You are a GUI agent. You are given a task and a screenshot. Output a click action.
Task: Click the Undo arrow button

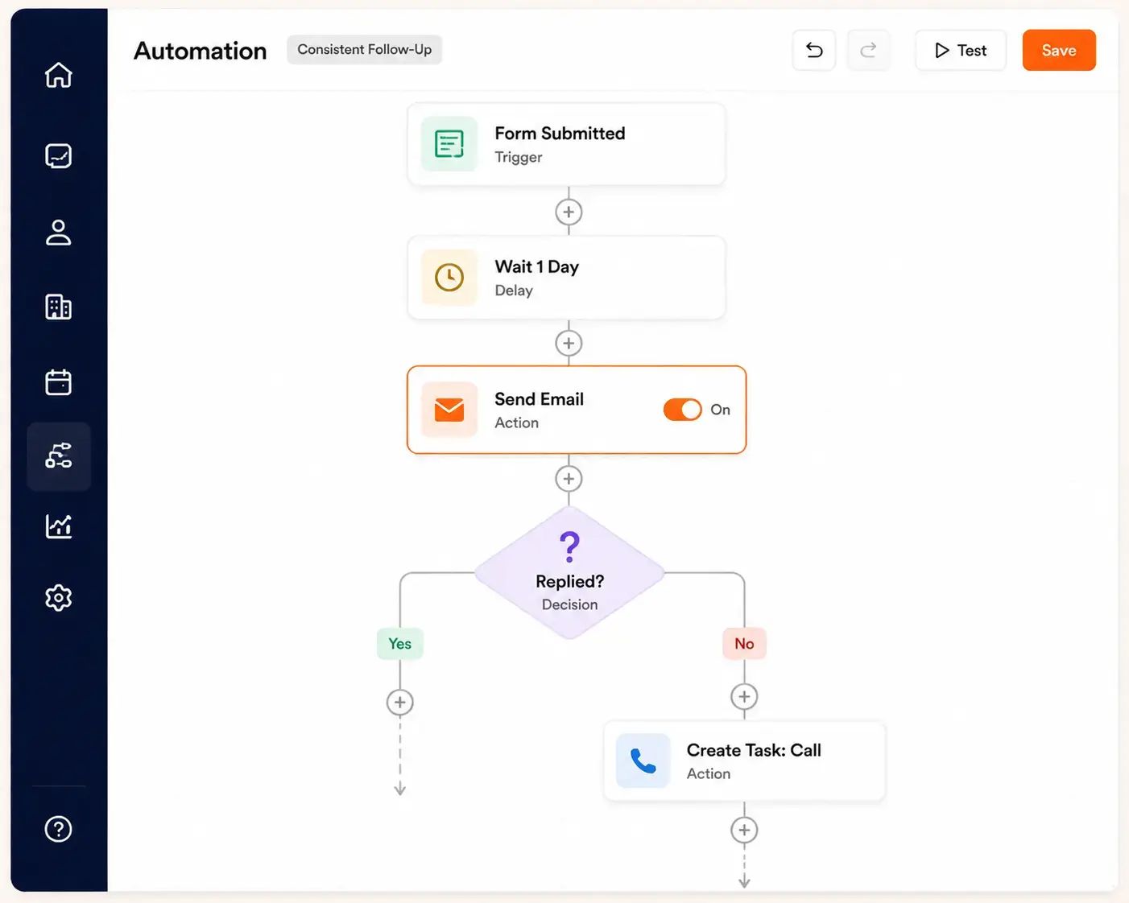814,51
